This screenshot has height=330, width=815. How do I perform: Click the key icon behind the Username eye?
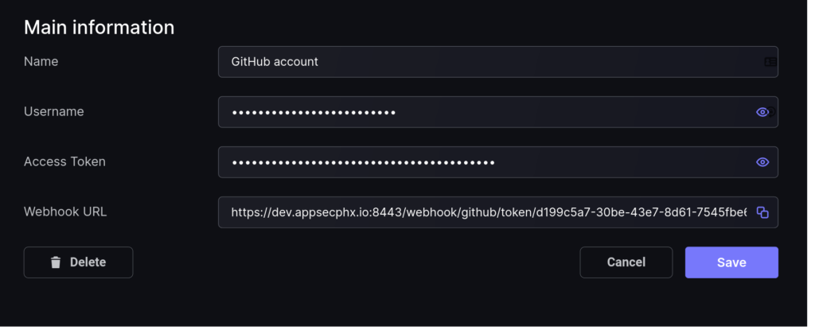point(772,112)
